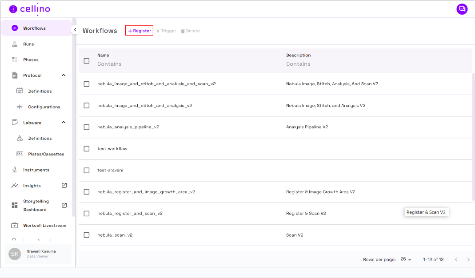Click the Storytelling Dashboard icon
Screen dimensions: 475x278
click(x=15, y=205)
